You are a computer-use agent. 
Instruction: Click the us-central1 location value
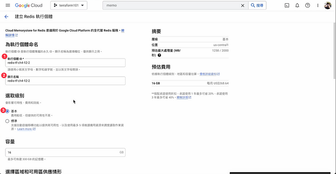221,45
